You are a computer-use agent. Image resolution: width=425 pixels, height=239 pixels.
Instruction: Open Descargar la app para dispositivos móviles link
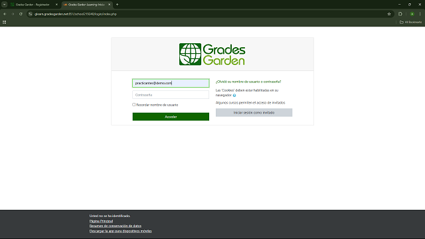(120, 231)
